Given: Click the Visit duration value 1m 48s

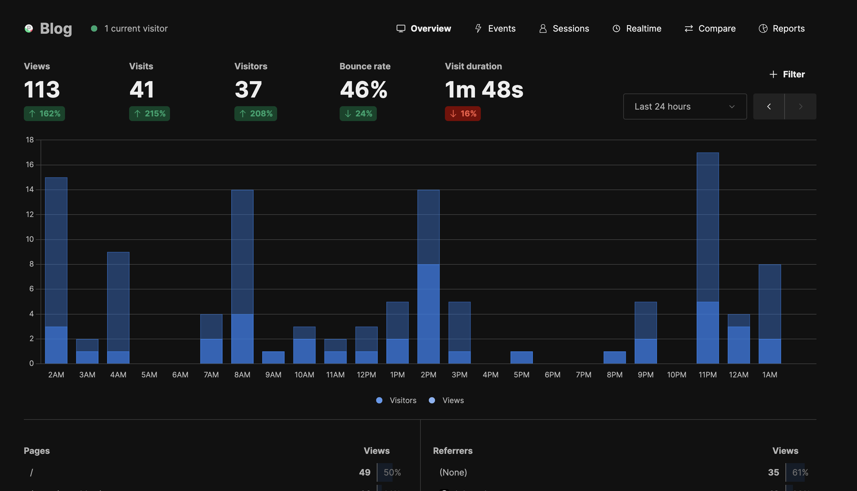Looking at the screenshot, I should coord(484,89).
